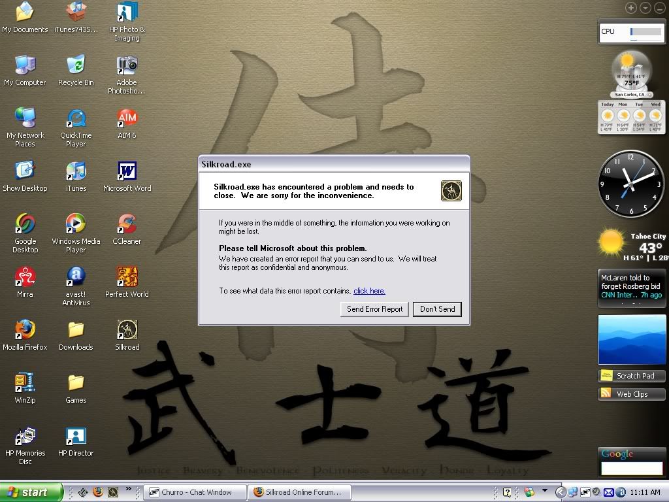Viewport: 669px width, 502px height.
Task: Click the Mon forecast in the weather gadget
Action: click(623, 116)
